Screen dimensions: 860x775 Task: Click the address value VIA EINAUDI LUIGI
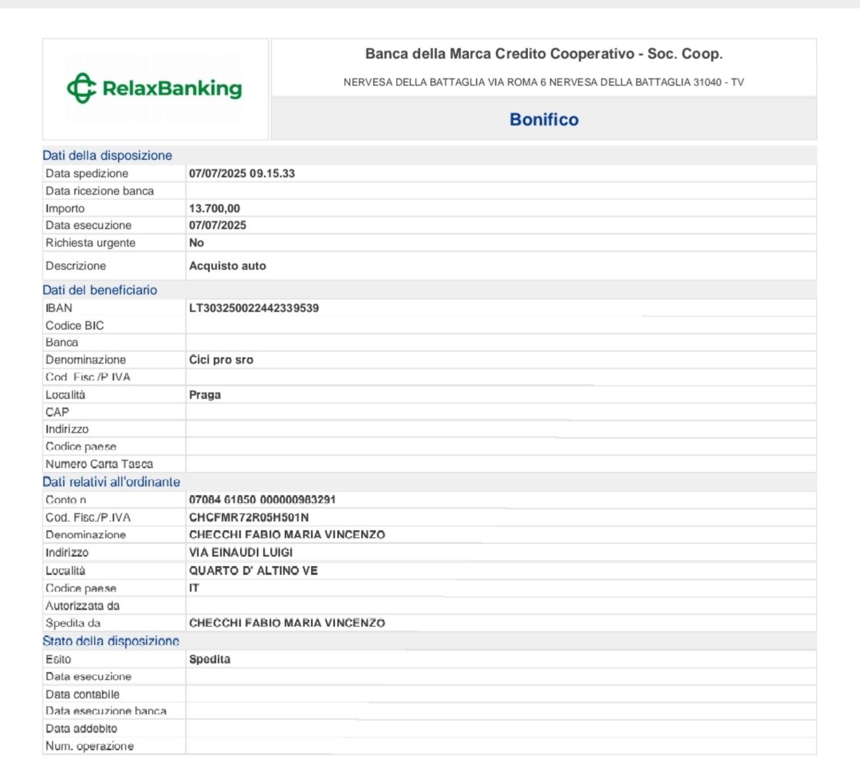[x=240, y=552]
